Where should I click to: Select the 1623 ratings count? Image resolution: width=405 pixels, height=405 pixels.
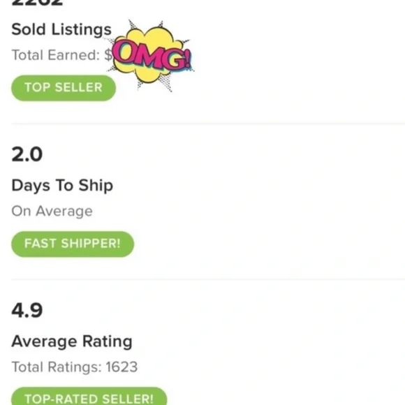point(121,367)
